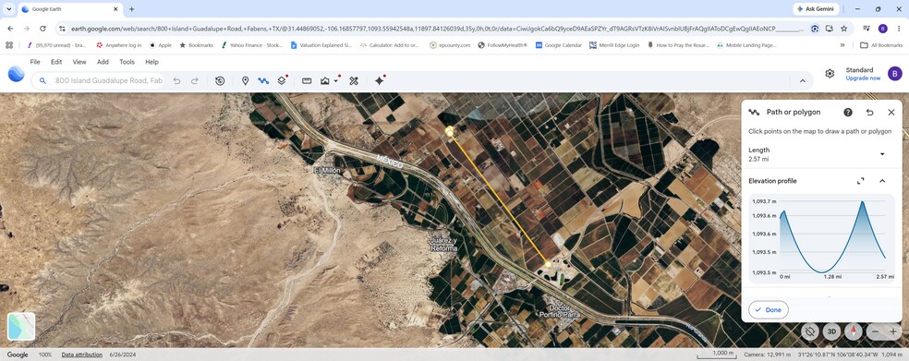Open the File menu
This screenshot has height=361, width=909.
pos(35,62)
